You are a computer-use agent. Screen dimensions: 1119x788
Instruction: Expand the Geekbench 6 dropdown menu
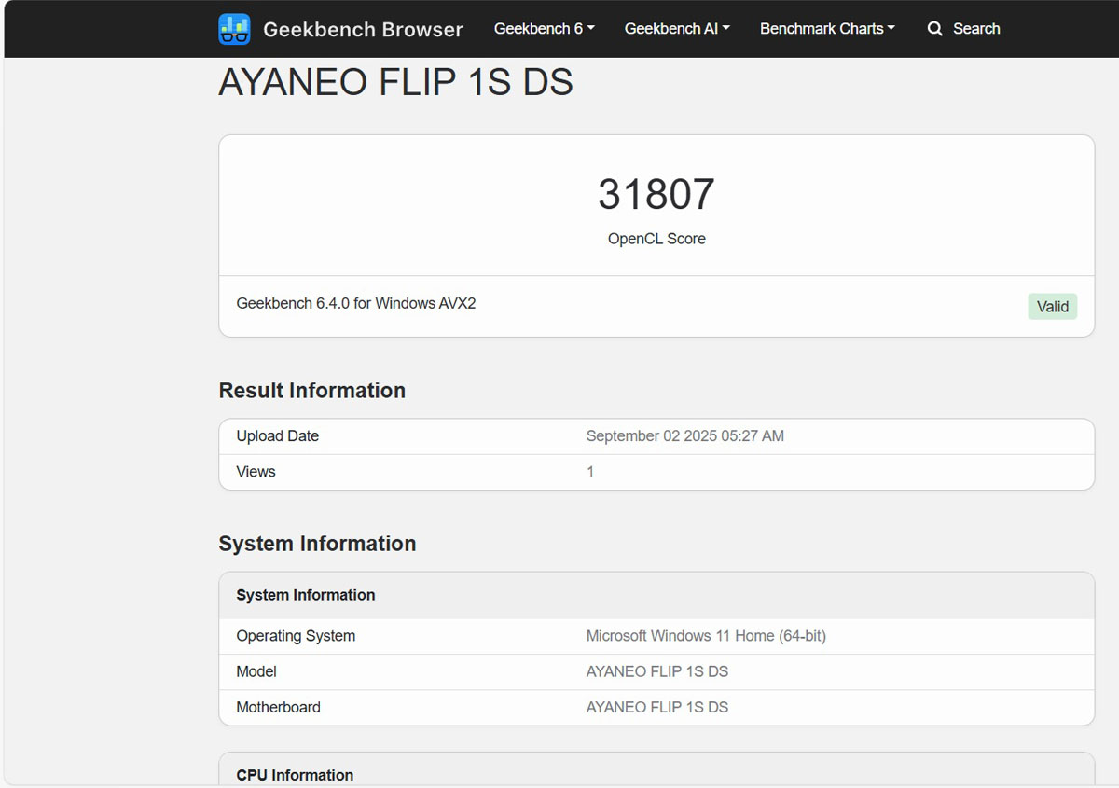click(545, 29)
